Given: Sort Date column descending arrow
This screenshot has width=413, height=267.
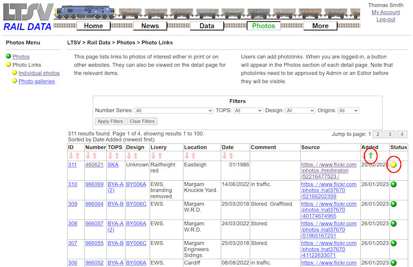Looking at the screenshot, I should 225,155.
